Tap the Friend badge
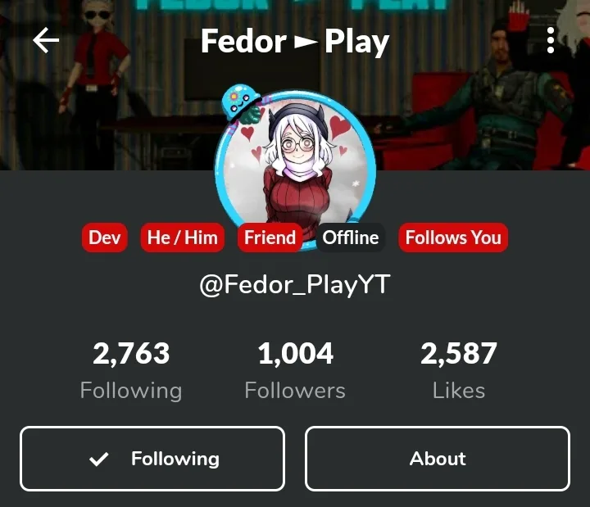Image resolution: width=590 pixels, height=507 pixels. tap(270, 238)
